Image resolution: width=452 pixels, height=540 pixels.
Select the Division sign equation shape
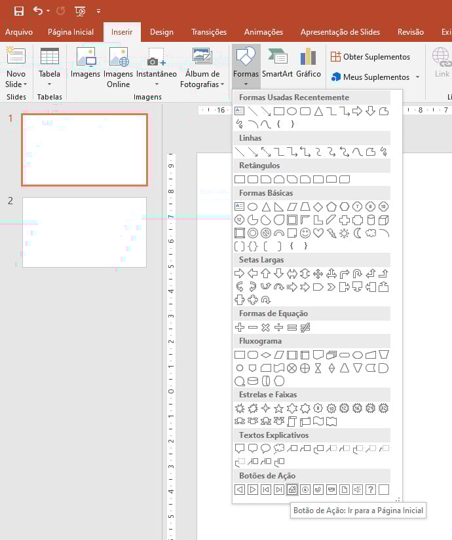pos(279,327)
